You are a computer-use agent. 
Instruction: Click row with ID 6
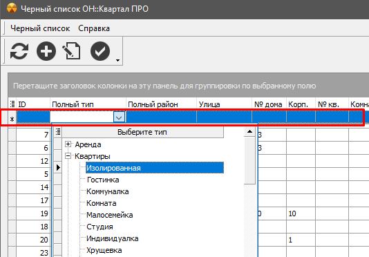point(33,148)
